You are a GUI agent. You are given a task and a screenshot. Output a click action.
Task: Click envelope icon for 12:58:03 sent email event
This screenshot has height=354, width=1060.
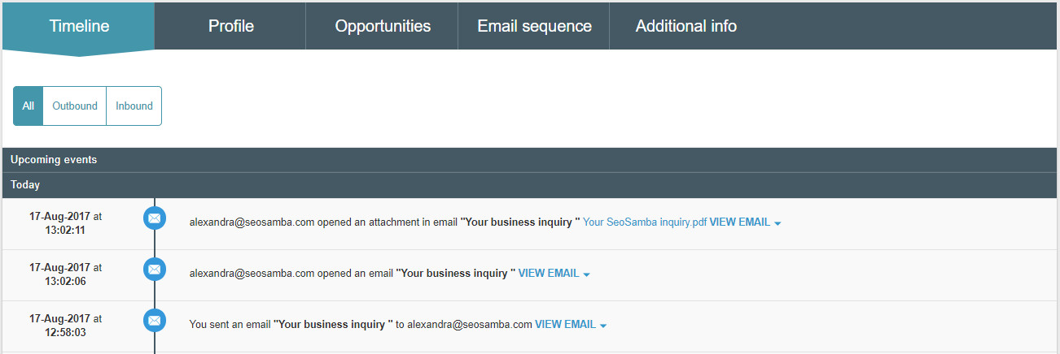coord(154,321)
